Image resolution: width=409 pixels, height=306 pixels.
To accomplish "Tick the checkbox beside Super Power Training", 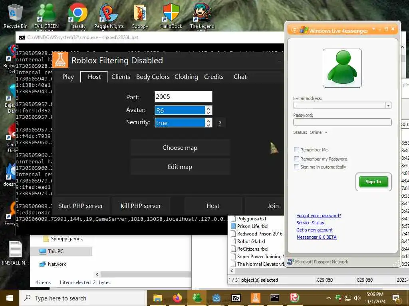I will point(233,256).
